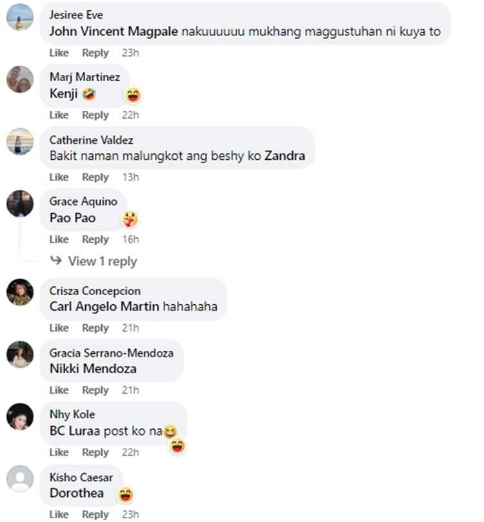Image resolution: width=484 pixels, height=522 pixels.
Task: Click the reply arrow icon beside View 1 reply
Action: click(56, 260)
